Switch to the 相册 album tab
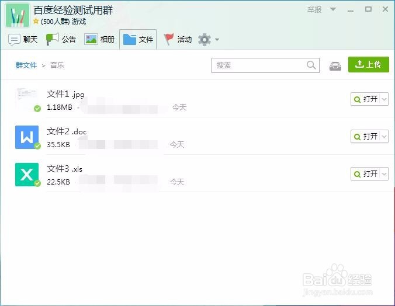395x306 pixels. tap(99, 40)
